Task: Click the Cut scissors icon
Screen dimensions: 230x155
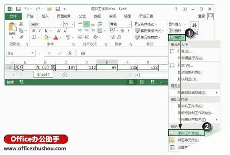Action: pyautogui.click(x=21, y=24)
